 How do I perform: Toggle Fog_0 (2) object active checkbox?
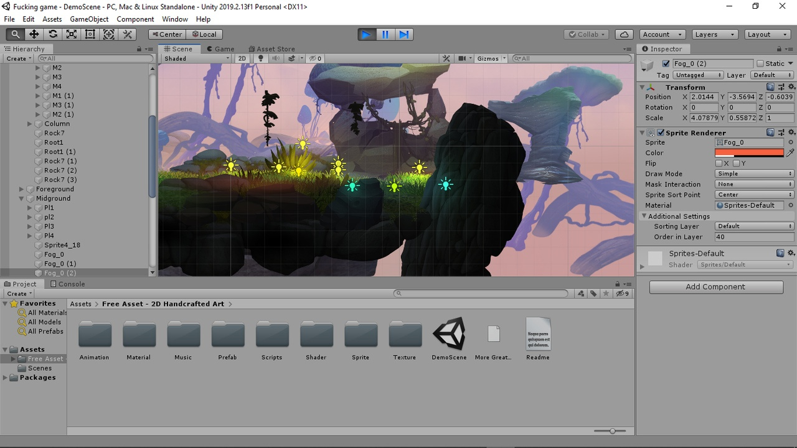click(x=666, y=63)
